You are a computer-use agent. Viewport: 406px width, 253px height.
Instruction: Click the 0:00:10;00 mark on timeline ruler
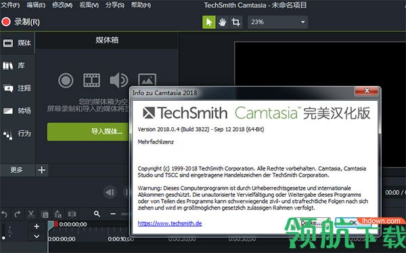[x=121, y=239]
